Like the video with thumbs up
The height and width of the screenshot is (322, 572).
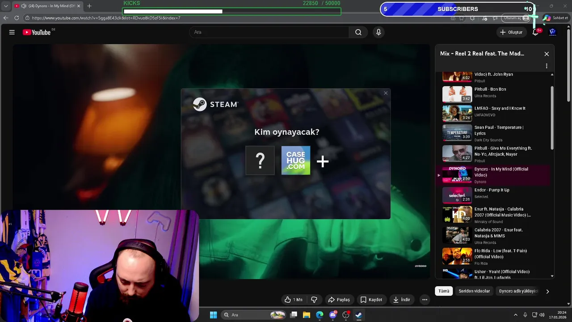[x=293, y=300]
